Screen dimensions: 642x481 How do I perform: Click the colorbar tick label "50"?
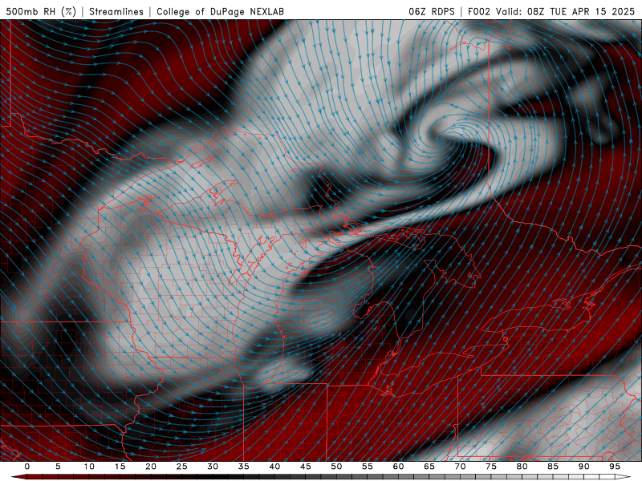[x=336, y=467]
